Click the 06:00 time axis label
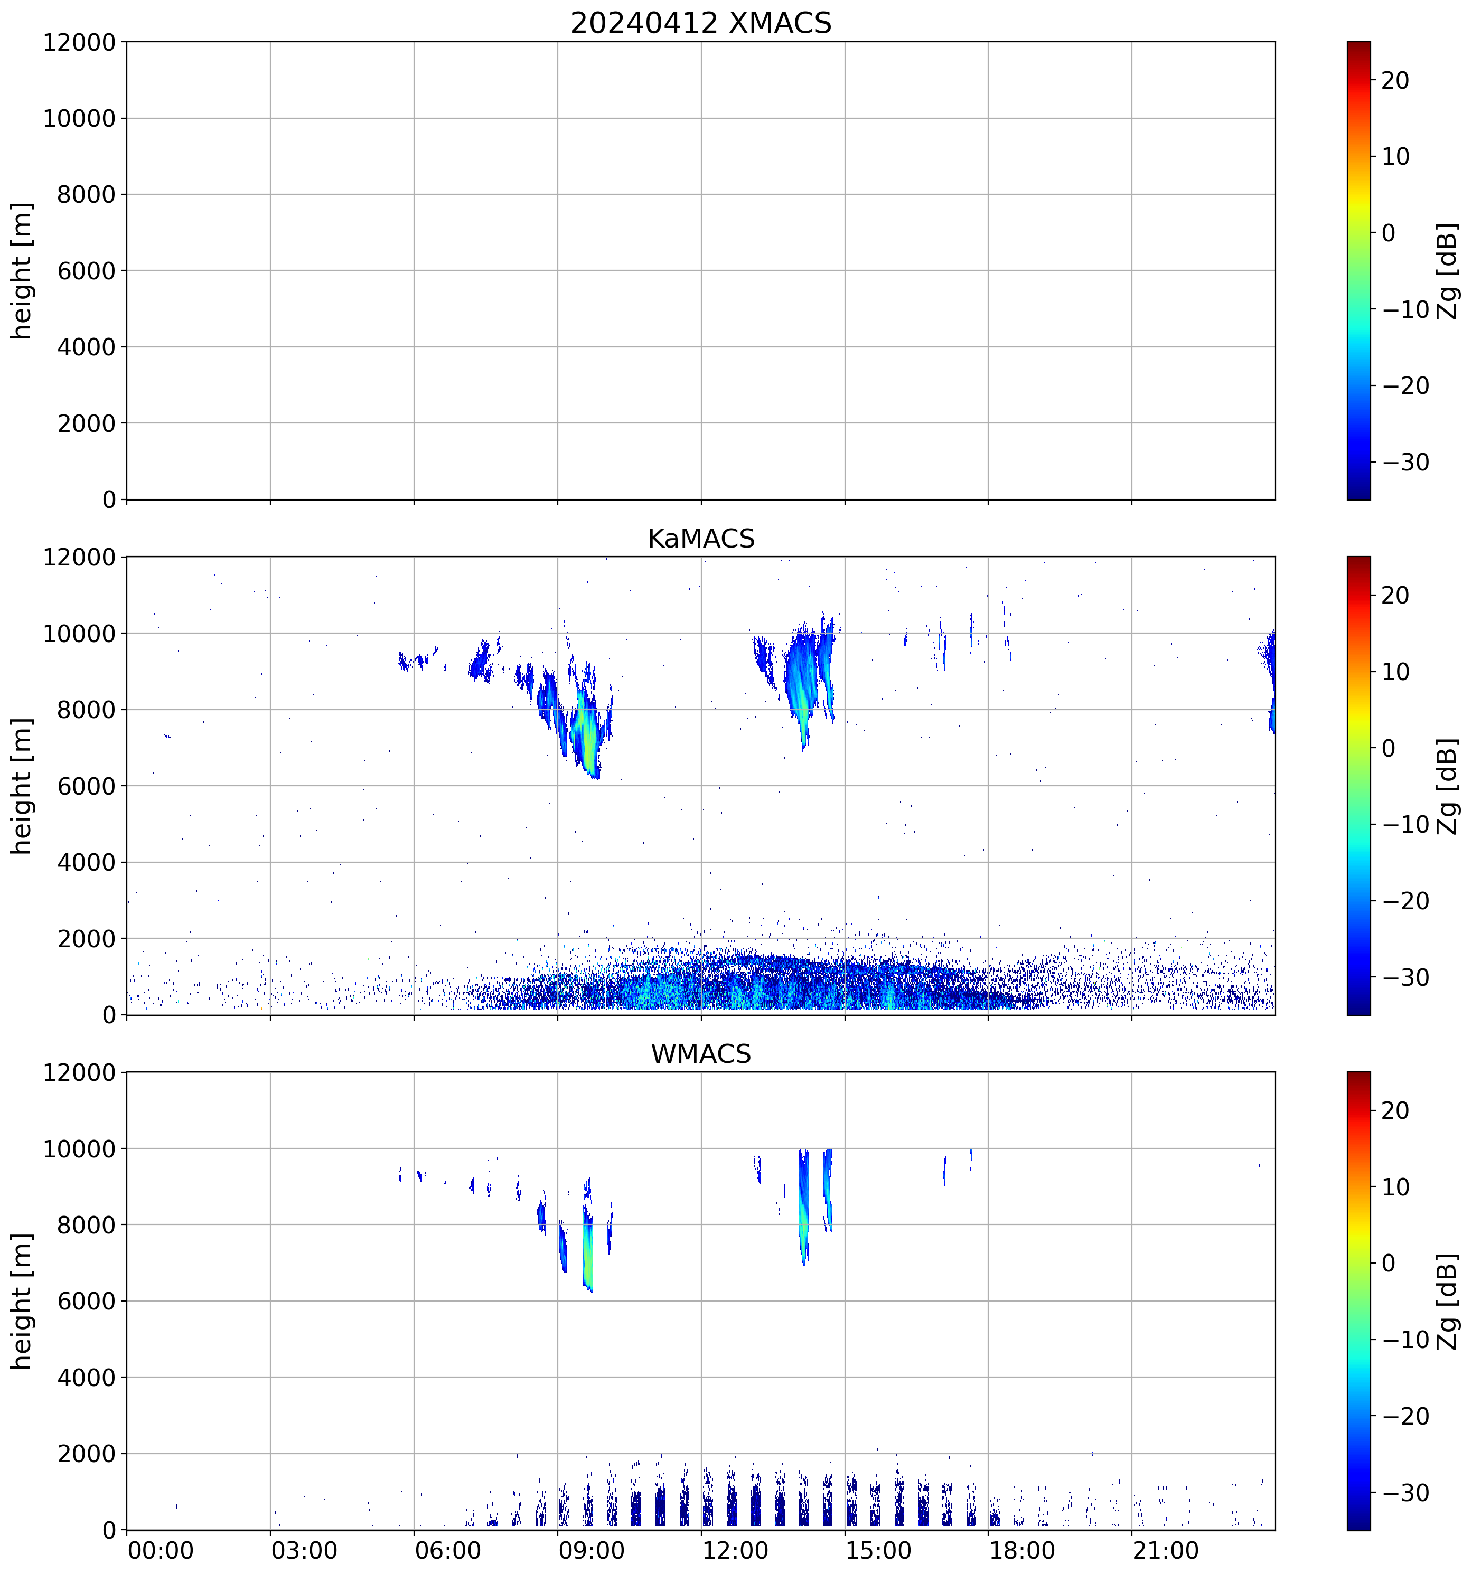Screen dimensions: 1472x1574 [x=447, y=1550]
